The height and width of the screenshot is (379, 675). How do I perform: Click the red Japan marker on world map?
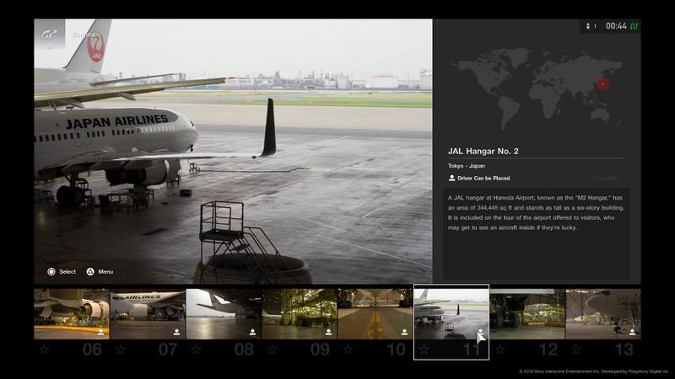pos(602,83)
